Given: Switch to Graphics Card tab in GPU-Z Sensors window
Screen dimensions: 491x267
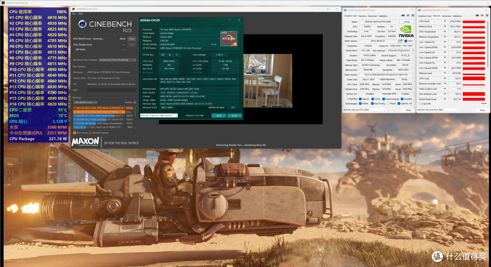Looking at the screenshot, I should pyautogui.click(x=425, y=16).
